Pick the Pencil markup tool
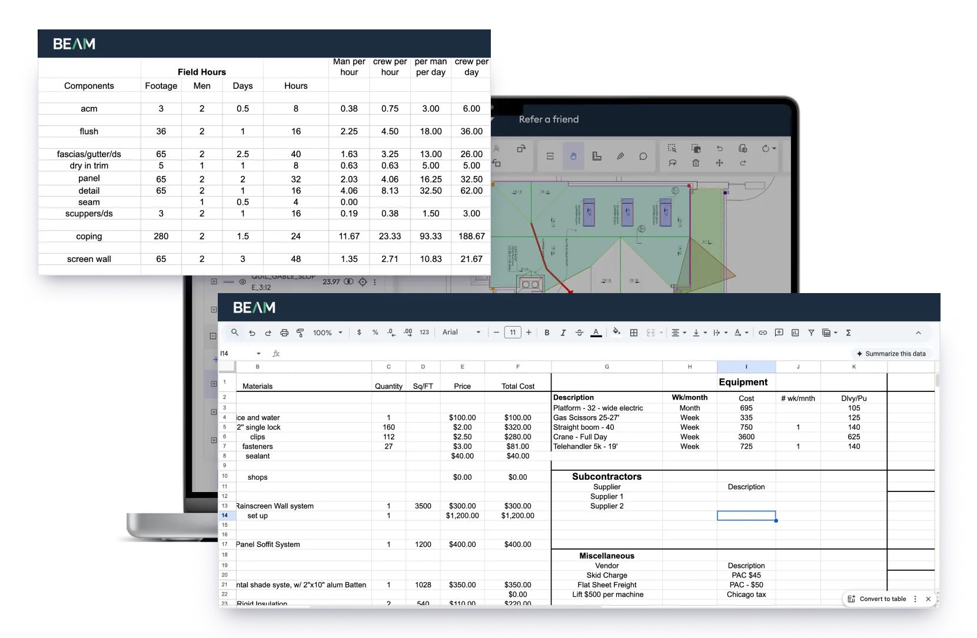The image size is (977, 638). 621,157
